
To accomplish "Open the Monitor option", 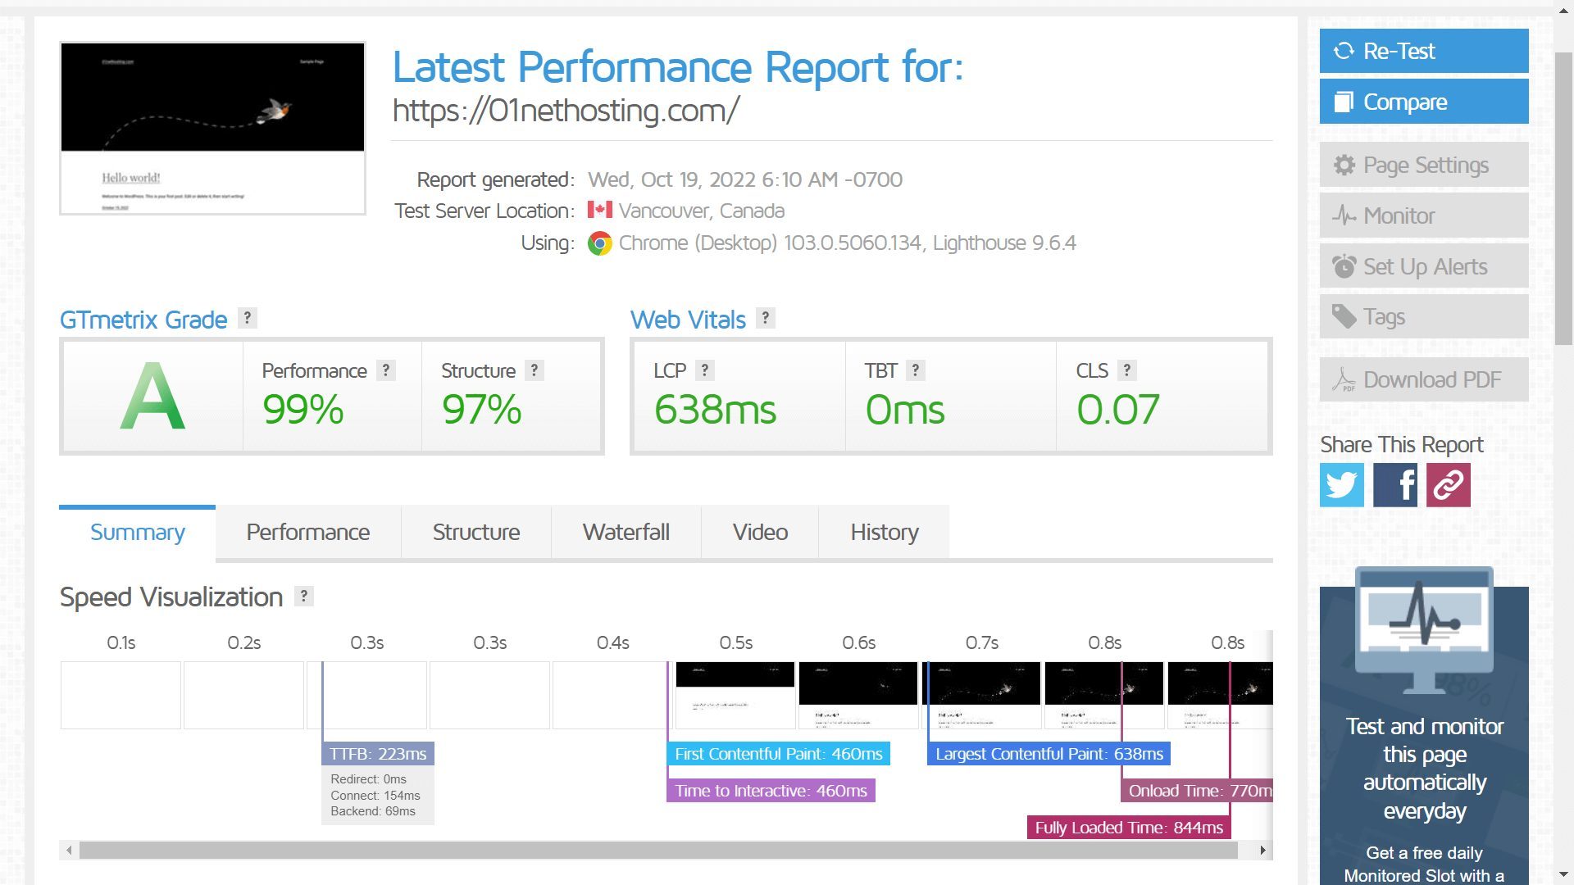I will click(x=1424, y=216).
